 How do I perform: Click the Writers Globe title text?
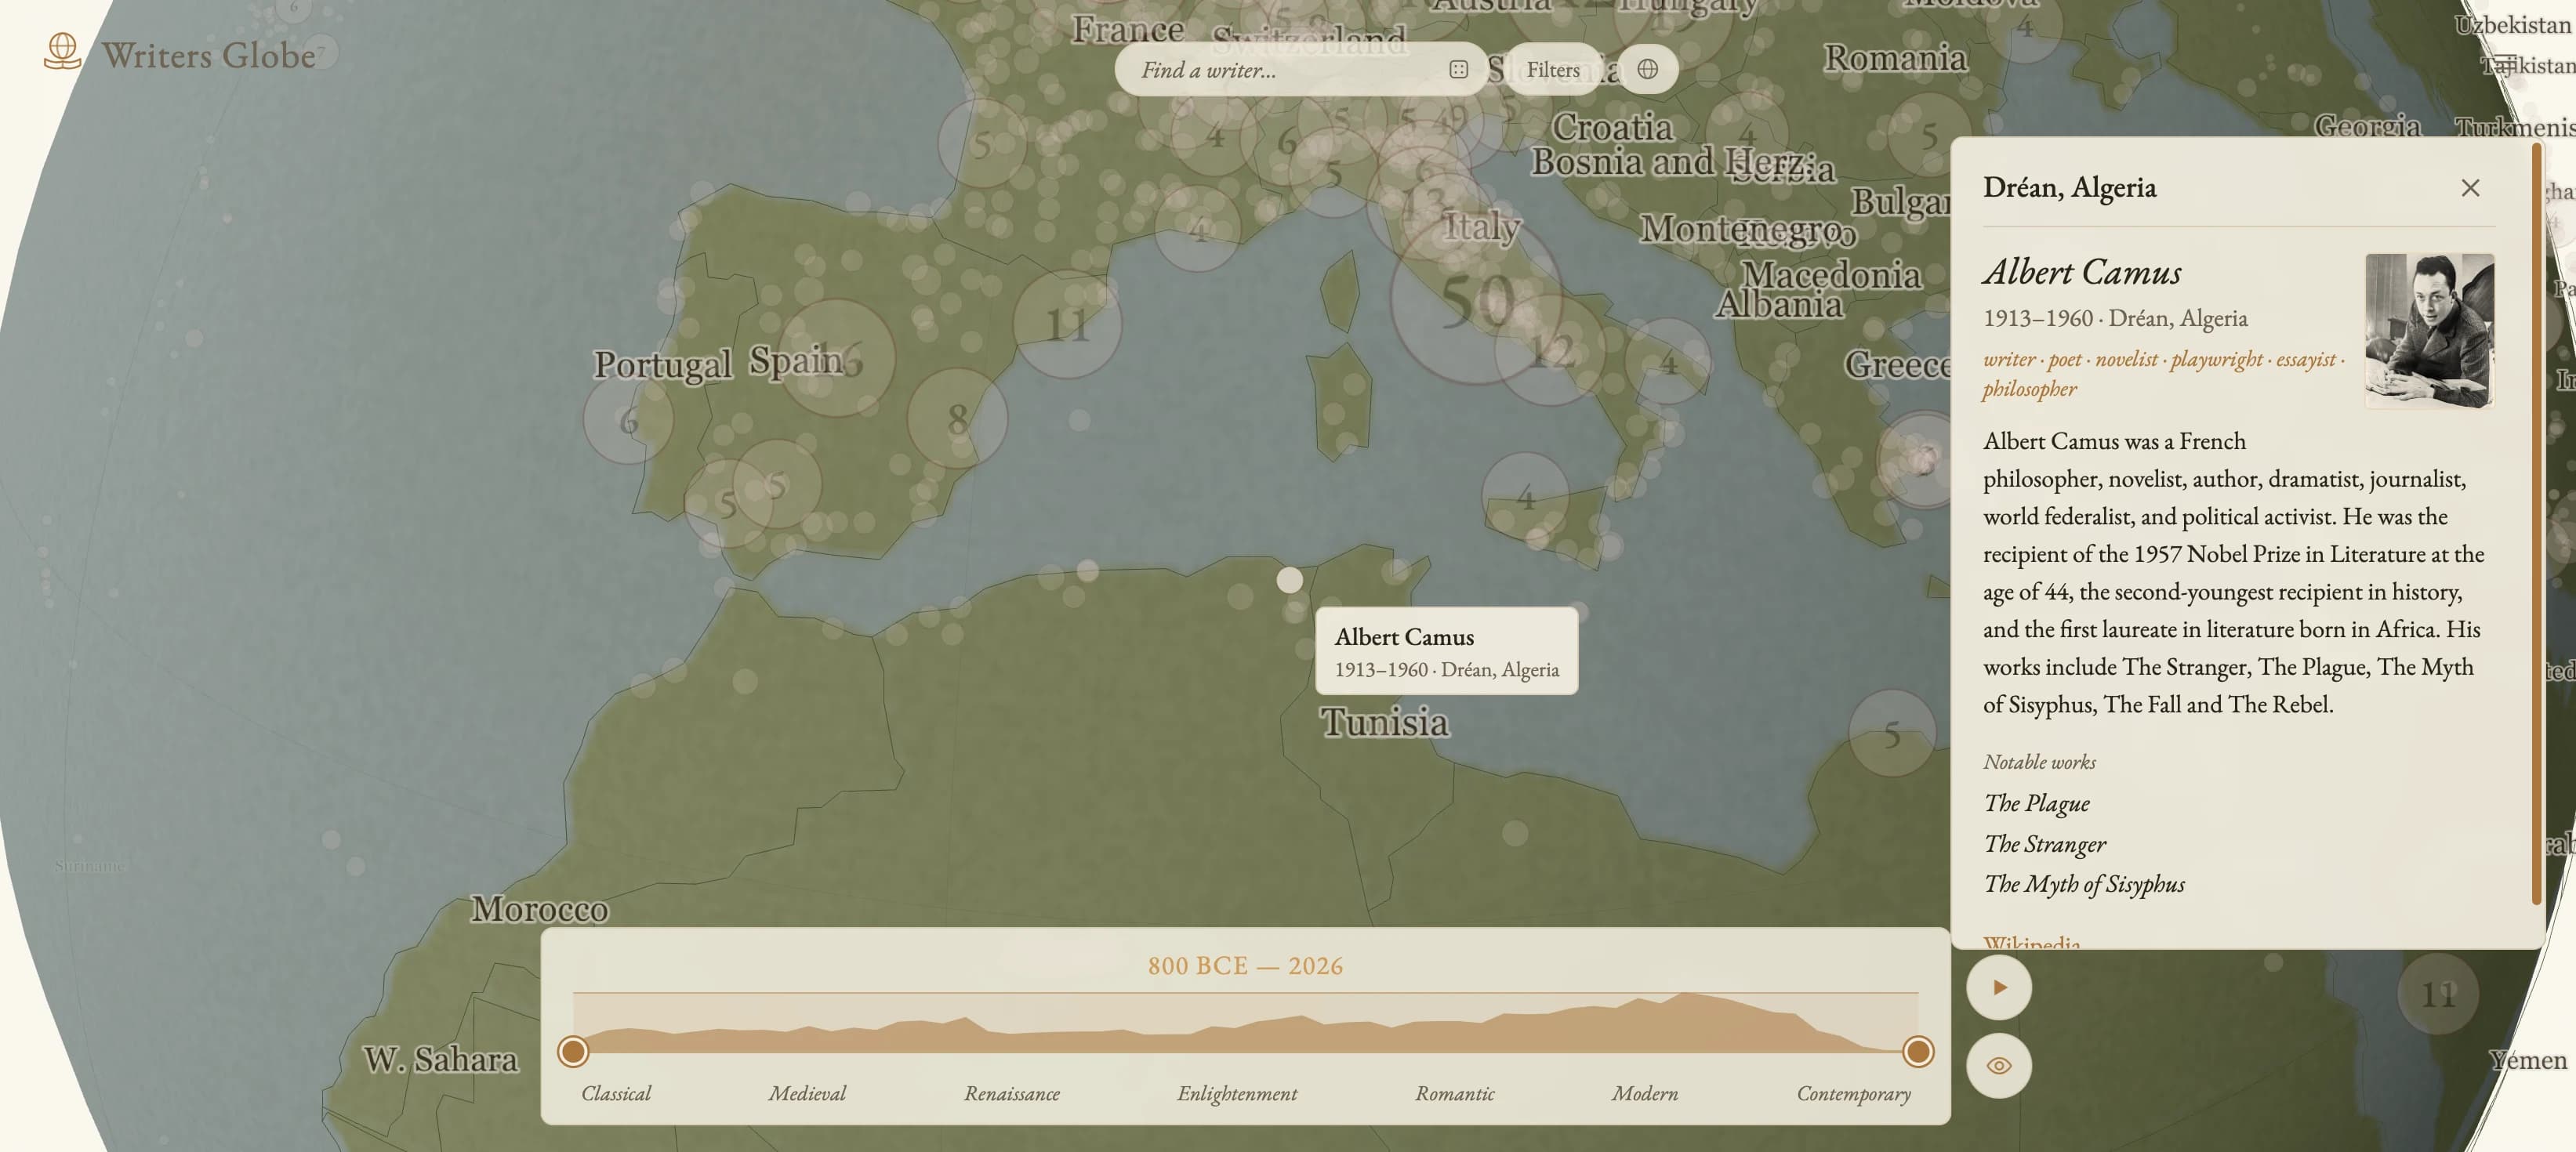pyautogui.click(x=209, y=55)
